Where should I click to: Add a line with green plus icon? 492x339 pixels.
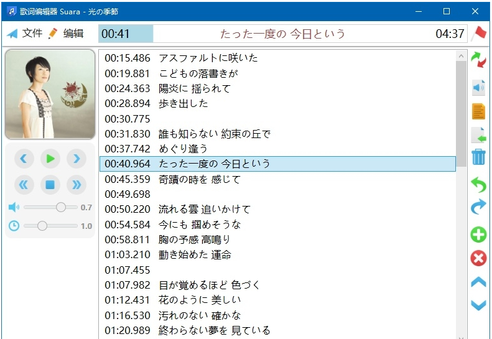(478, 235)
